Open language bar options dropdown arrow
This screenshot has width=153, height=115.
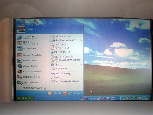[117, 99]
